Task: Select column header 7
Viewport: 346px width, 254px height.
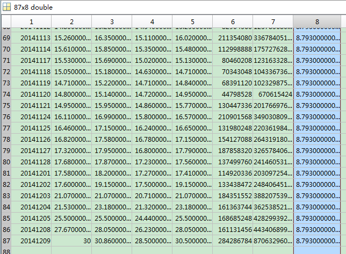Action: [273, 21]
